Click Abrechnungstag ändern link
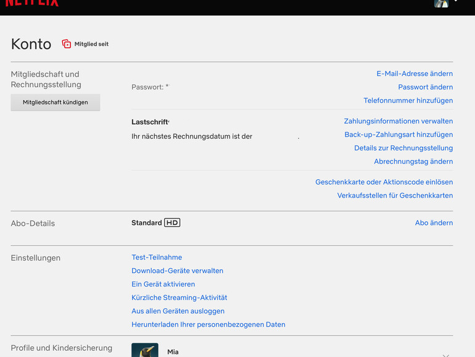This screenshot has width=475, height=357. (x=413, y=161)
